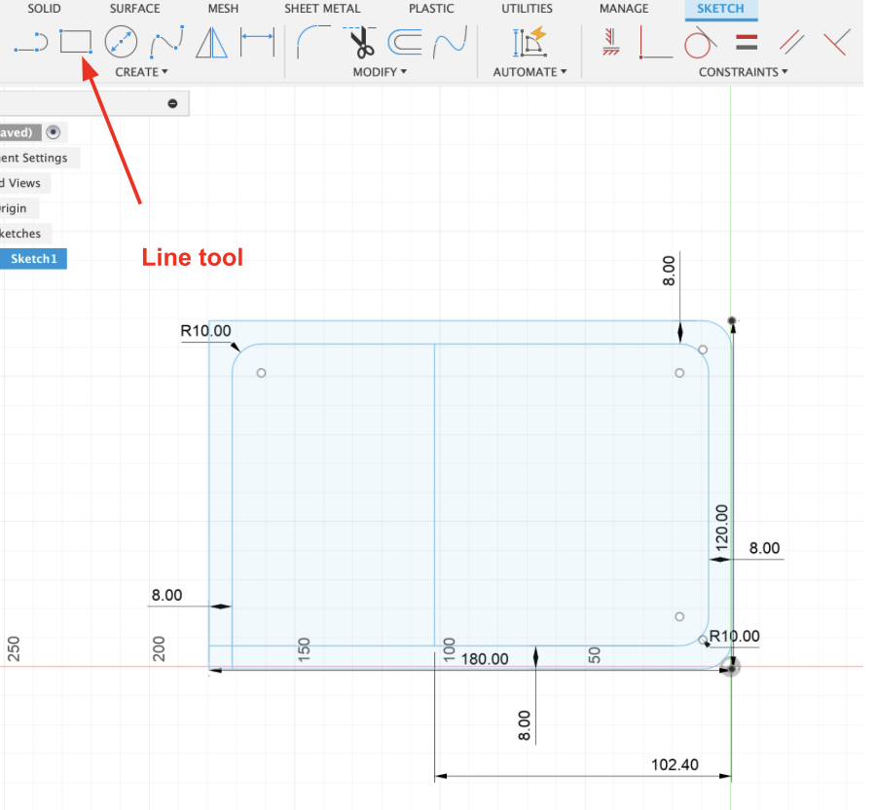Viewport: 876px width, 810px height.
Task: Click the 102.40 dimension value
Action: point(675,765)
